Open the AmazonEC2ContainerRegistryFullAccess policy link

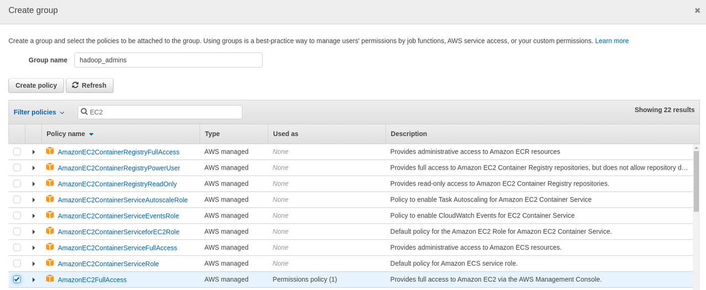click(x=119, y=152)
